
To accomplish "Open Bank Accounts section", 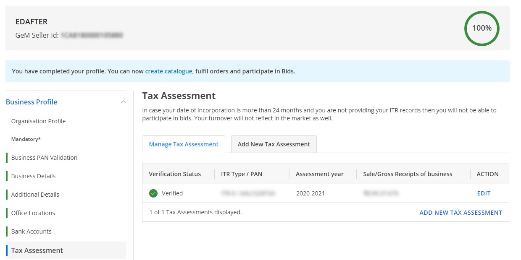I will pyautogui.click(x=31, y=231).
